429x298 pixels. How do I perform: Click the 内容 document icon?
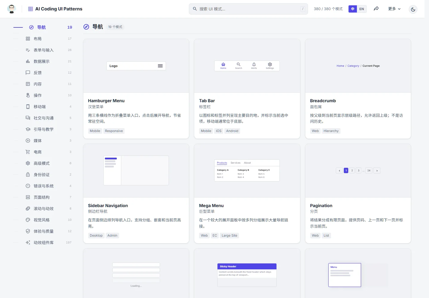pos(28,84)
